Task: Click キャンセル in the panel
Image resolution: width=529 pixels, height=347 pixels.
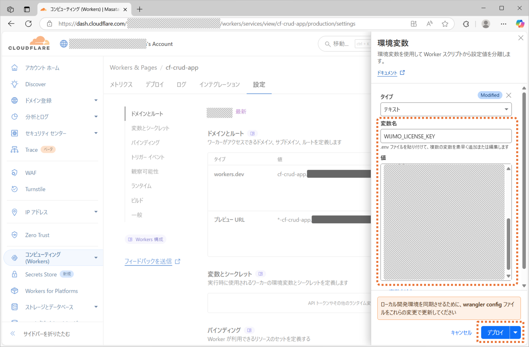Action: (x=461, y=333)
